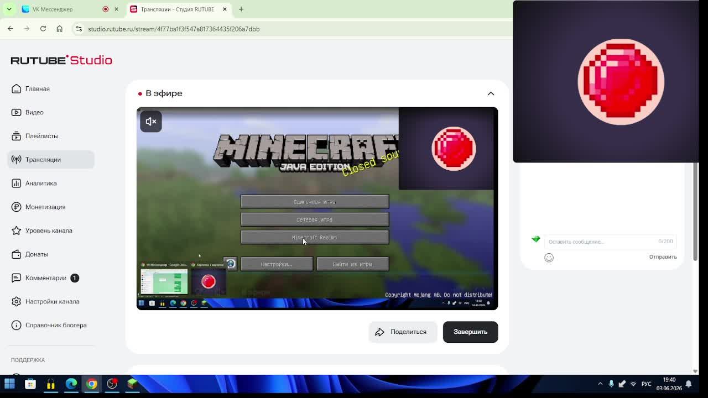Select Трансляции in the sidebar
The height and width of the screenshot is (398, 708).
tap(51, 160)
